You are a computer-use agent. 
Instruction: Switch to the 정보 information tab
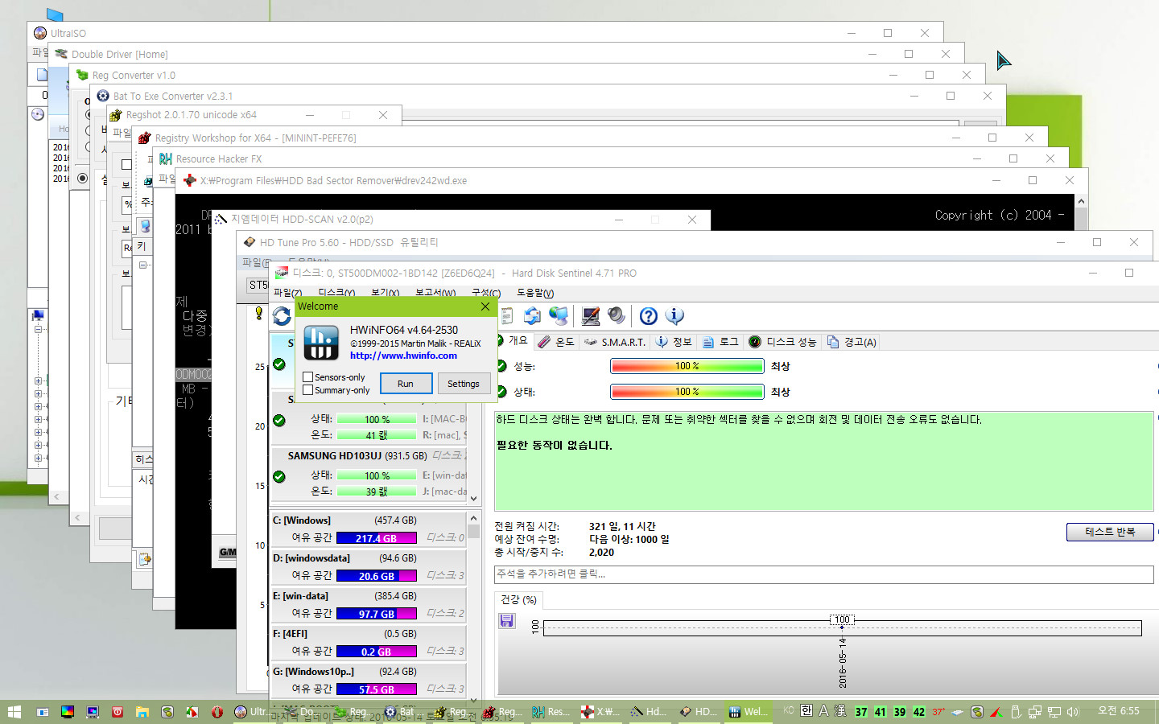point(674,342)
